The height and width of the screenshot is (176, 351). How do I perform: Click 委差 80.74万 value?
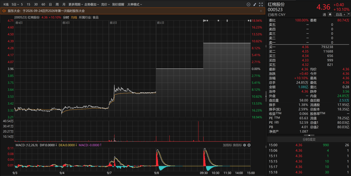pos(343,20)
